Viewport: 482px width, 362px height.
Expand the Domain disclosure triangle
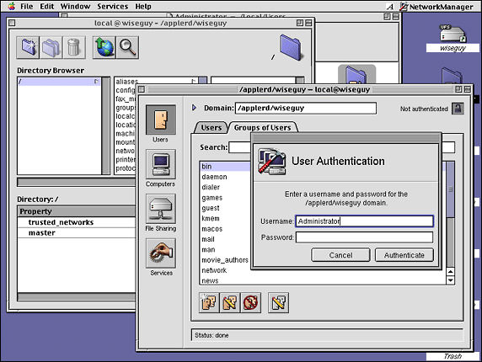tap(194, 108)
